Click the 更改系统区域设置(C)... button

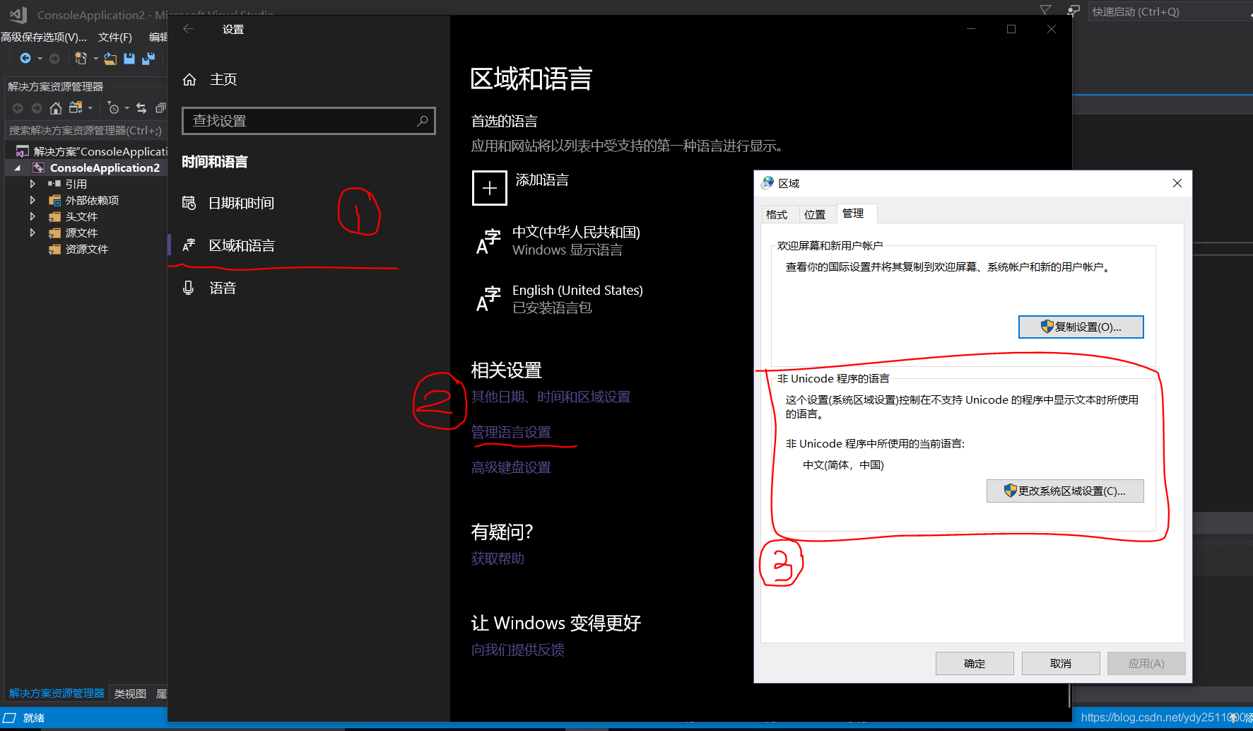(1065, 491)
